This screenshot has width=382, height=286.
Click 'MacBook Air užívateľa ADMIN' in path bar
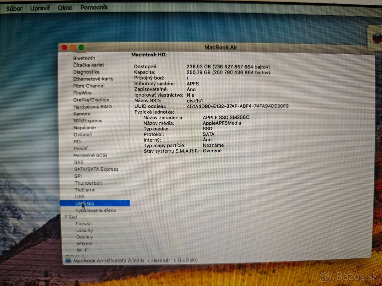pyautogui.click(x=109, y=261)
